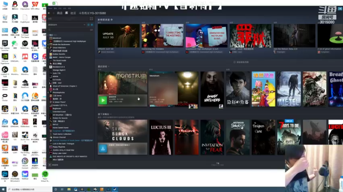Select Resident Evil 4 in the list
The image size is (343, 192).
pos(59,67)
